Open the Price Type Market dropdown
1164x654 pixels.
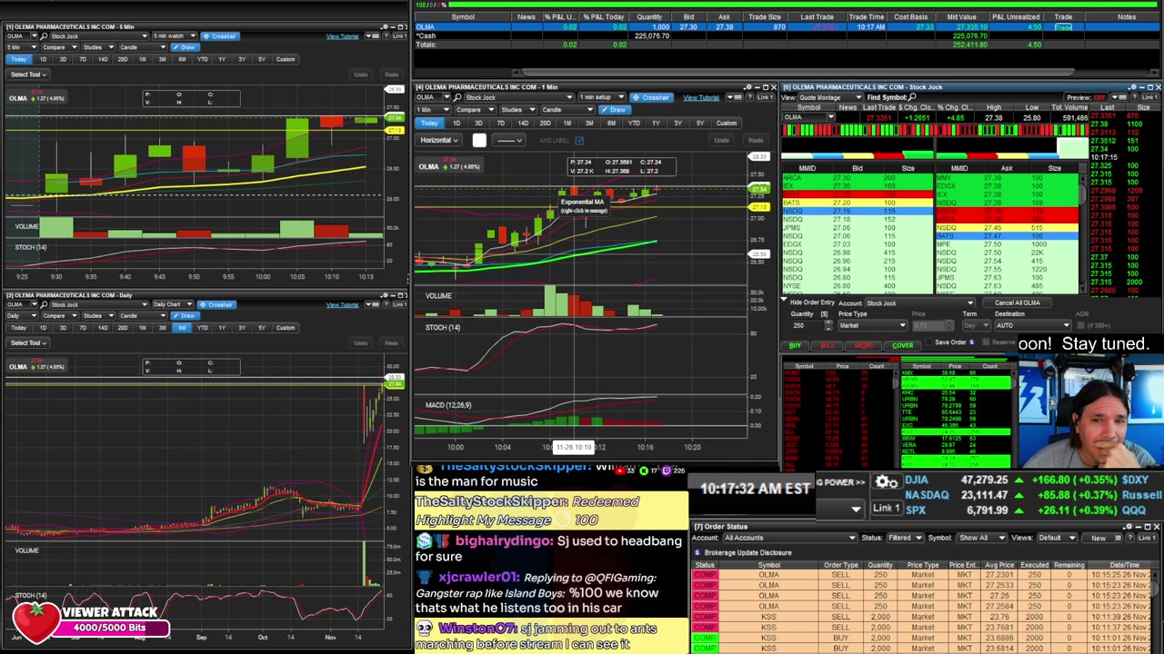tap(872, 325)
